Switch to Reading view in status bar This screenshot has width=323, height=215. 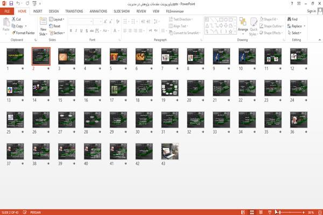click(x=261, y=212)
